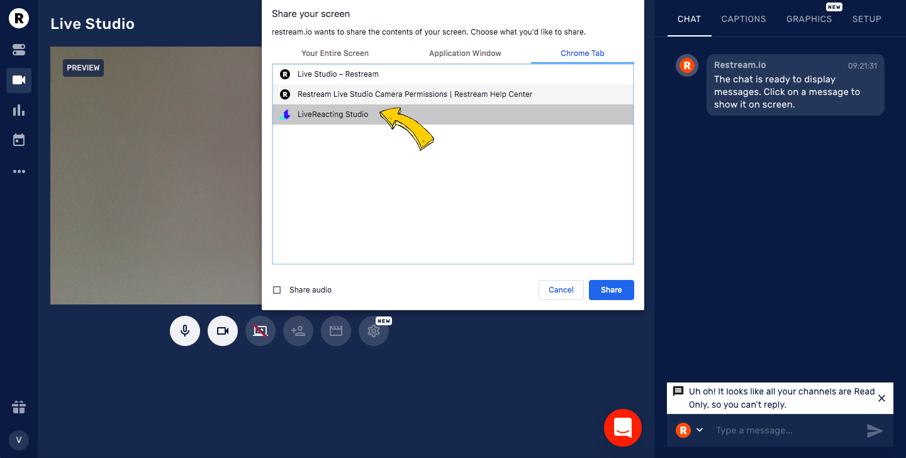Open the studio settings gear icon
This screenshot has height=458, width=906.
(x=374, y=331)
